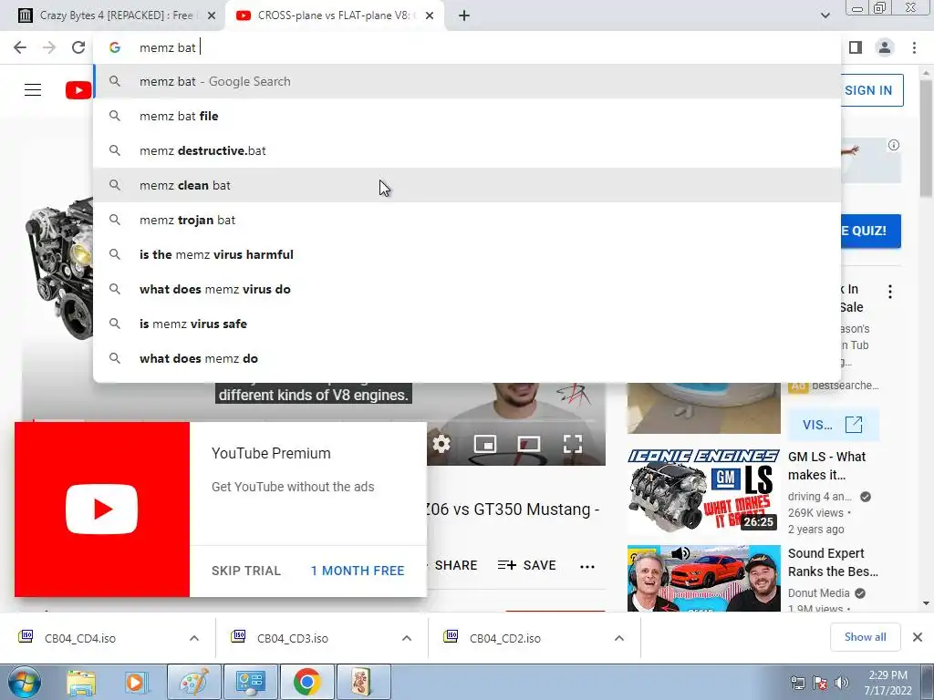Click the Chrome taskbar icon
Viewport: 934px width, 700px height.
306,682
